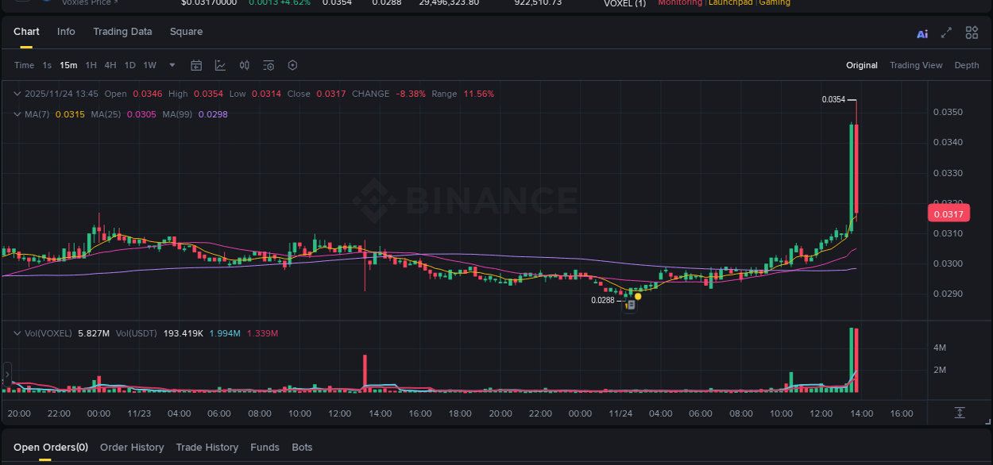Viewport: 993px width, 465px height.
Task: Enter fullscreen with the expand arrows icon
Action: click(x=946, y=33)
